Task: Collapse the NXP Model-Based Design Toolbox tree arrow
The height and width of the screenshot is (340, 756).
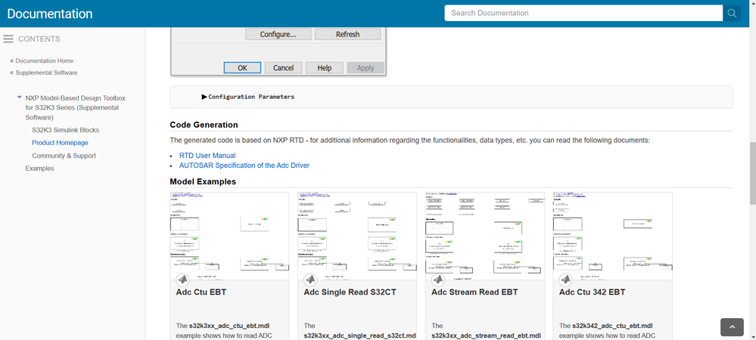Action: pos(19,98)
